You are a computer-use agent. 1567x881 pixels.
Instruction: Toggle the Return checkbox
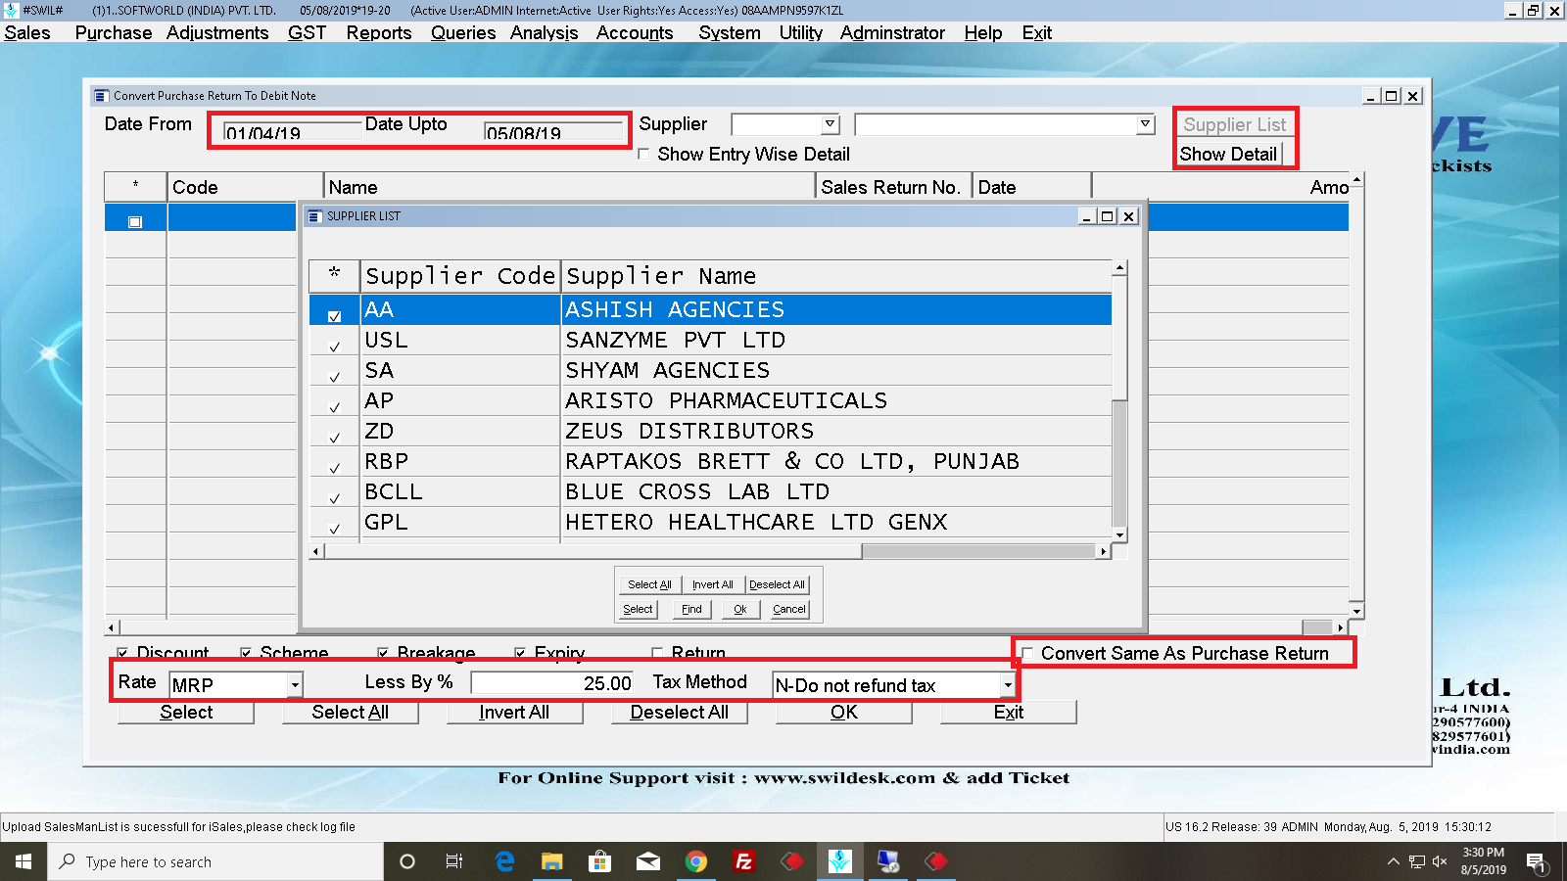point(657,652)
